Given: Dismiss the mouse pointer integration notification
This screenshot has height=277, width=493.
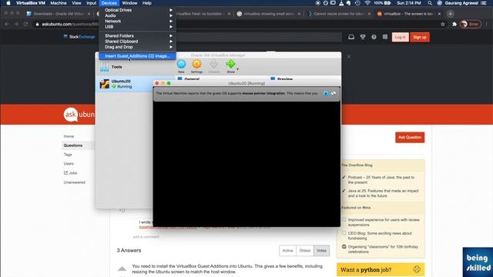Looking at the screenshot, I should pos(334,94).
